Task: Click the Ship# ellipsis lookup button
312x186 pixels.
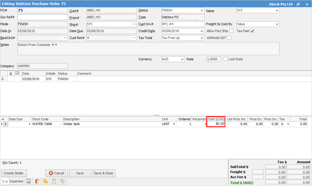Action: pyautogui.click(x=134, y=24)
